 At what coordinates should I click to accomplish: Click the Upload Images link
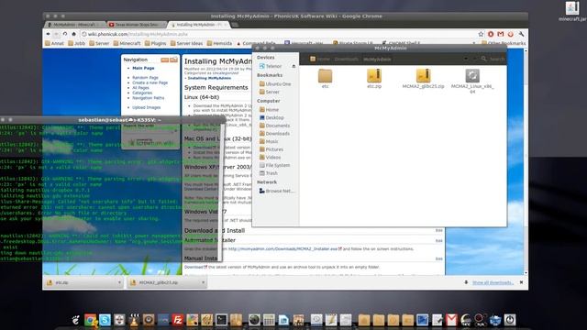coord(147,107)
